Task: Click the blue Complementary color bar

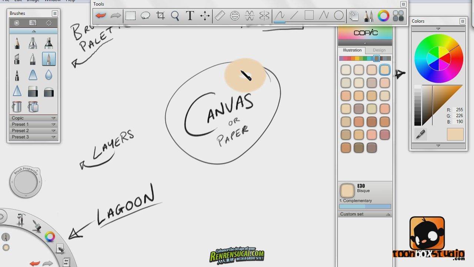Action: (365, 207)
